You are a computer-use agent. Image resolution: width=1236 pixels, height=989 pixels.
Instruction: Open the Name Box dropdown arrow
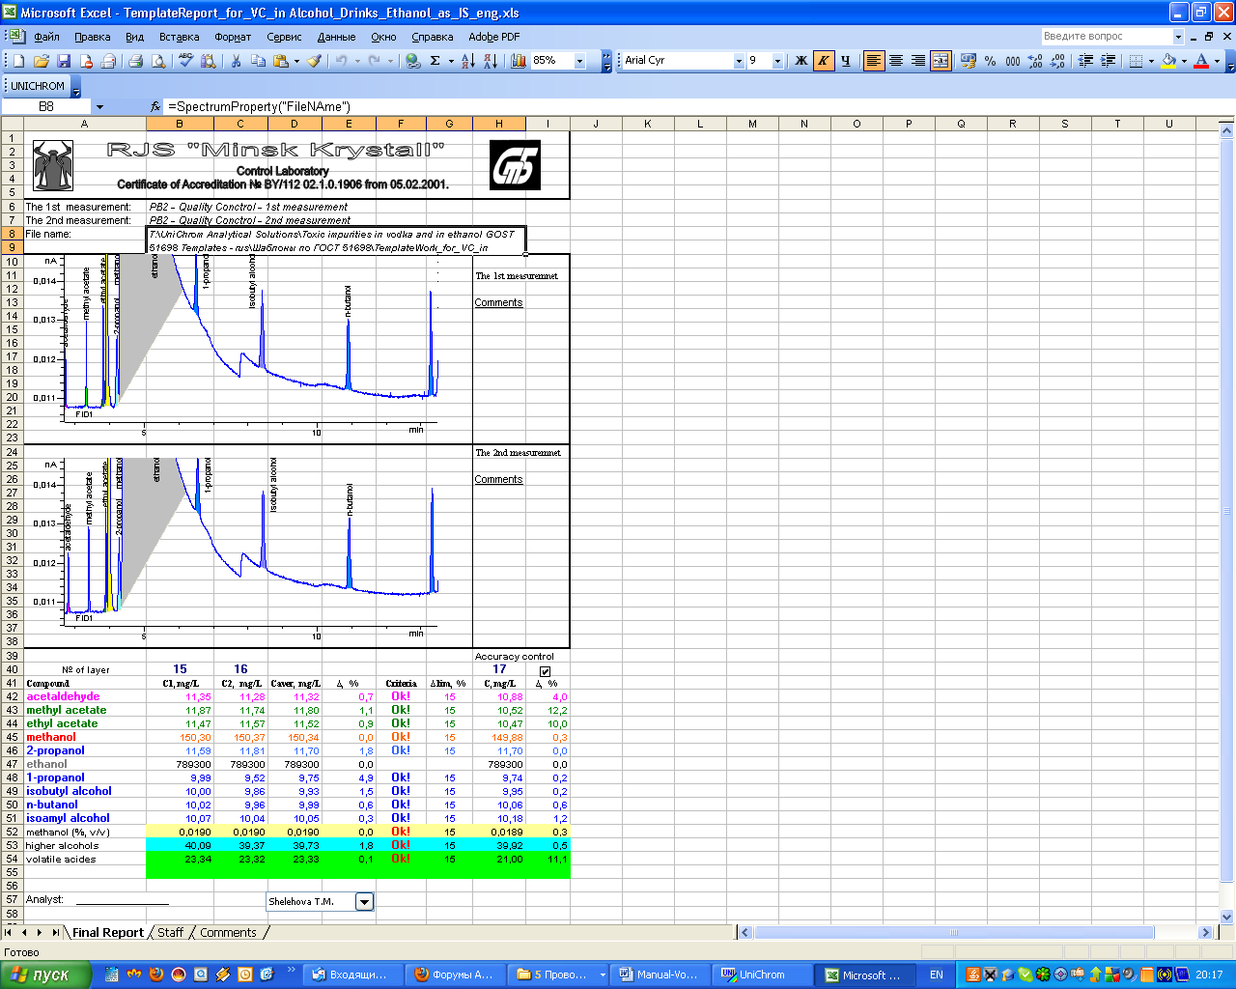(x=98, y=107)
